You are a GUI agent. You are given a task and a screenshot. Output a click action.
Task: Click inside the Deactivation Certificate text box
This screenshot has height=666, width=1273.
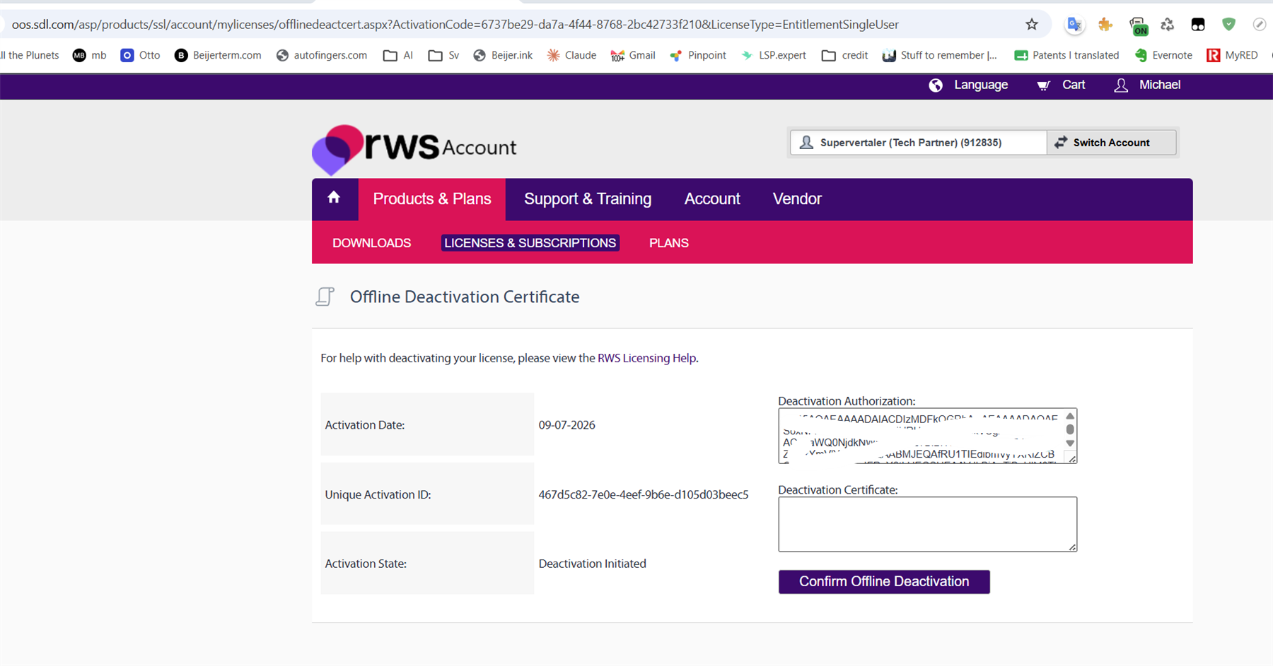click(x=927, y=524)
